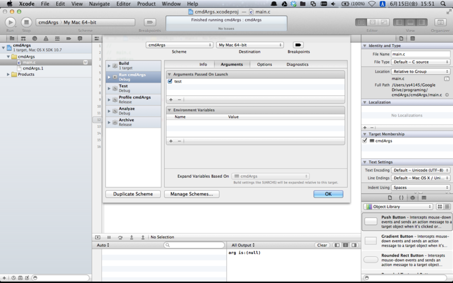Viewport: 453px width, 283px height.
Task: Open the Text Encoding dropdown
Action: click(x=420, y=170)
